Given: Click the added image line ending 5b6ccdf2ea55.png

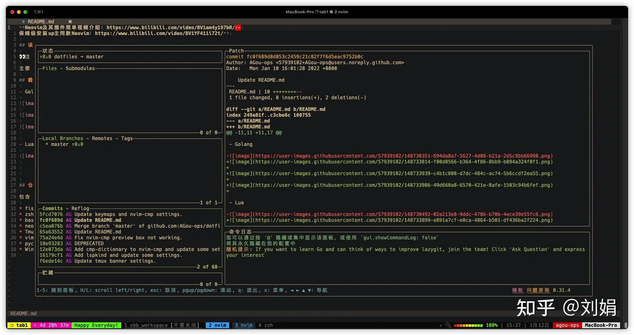Looking at the screenshot, I should point(389,173).
